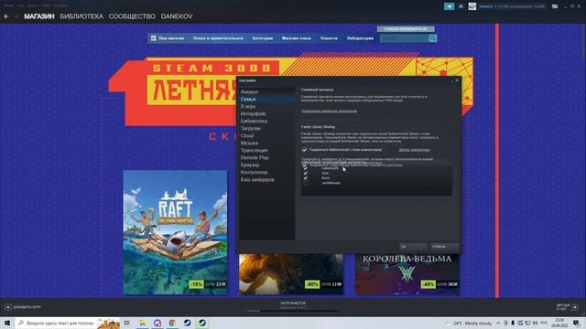Select 'Remote Play' in settings sidebar

pyautogui.click(x=266, y=157)
